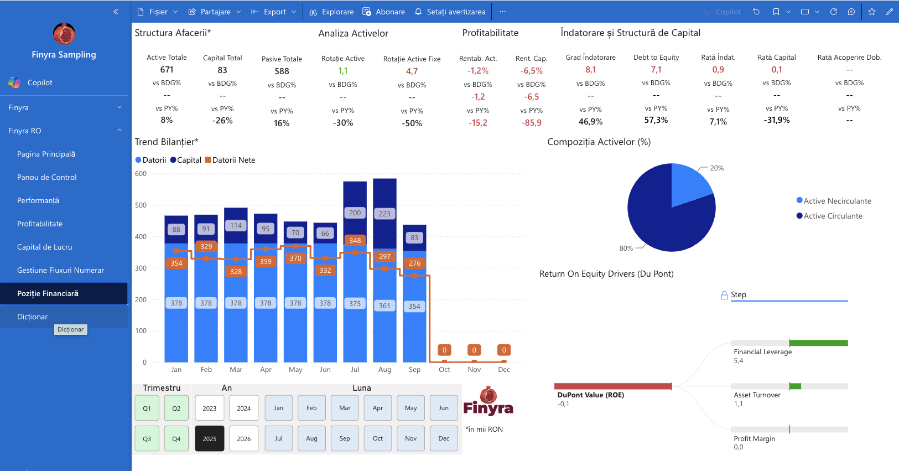This screenshot has height=471, width=899.
Task: Filter by month Dec
Action: pos(444,438)
